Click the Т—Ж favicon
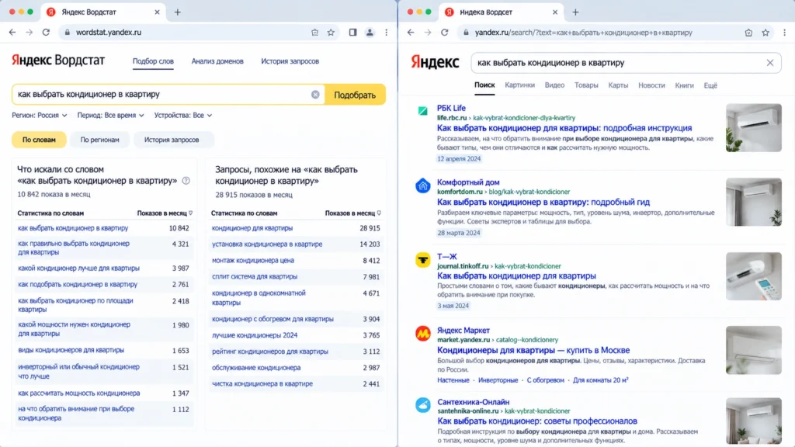 click(x=423, y=260)
